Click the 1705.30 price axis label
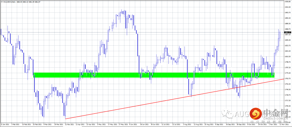 pos(288,106)
